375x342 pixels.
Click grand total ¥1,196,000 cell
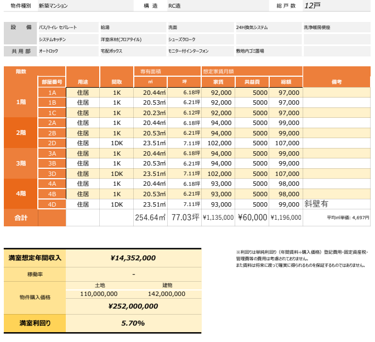tap(286, 218)
